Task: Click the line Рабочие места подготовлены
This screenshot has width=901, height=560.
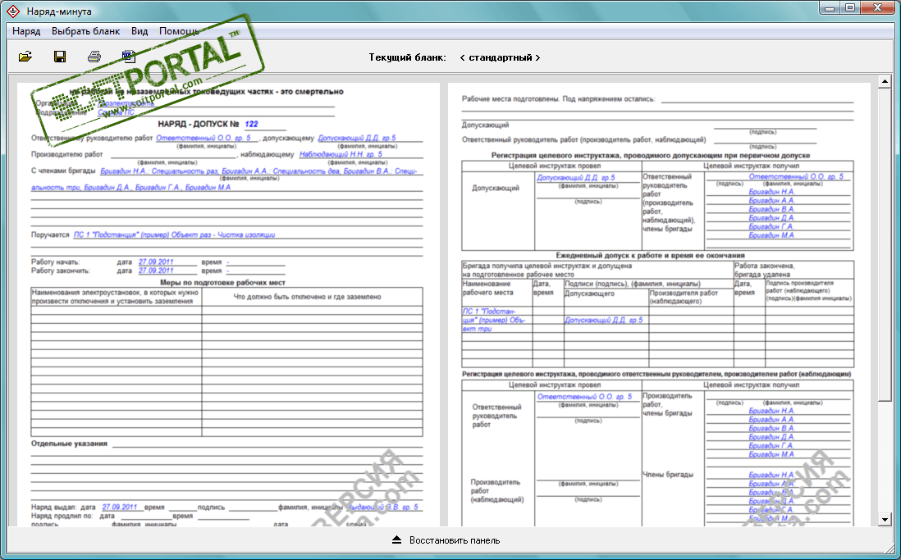Action: [558, 98]
